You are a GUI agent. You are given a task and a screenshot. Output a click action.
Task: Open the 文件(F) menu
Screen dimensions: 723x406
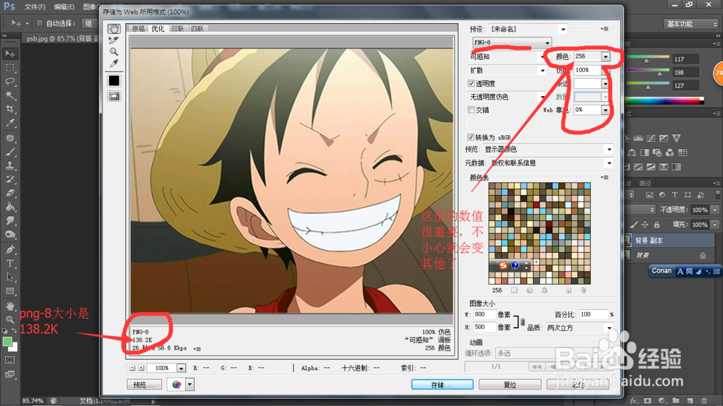coord(35,7)
